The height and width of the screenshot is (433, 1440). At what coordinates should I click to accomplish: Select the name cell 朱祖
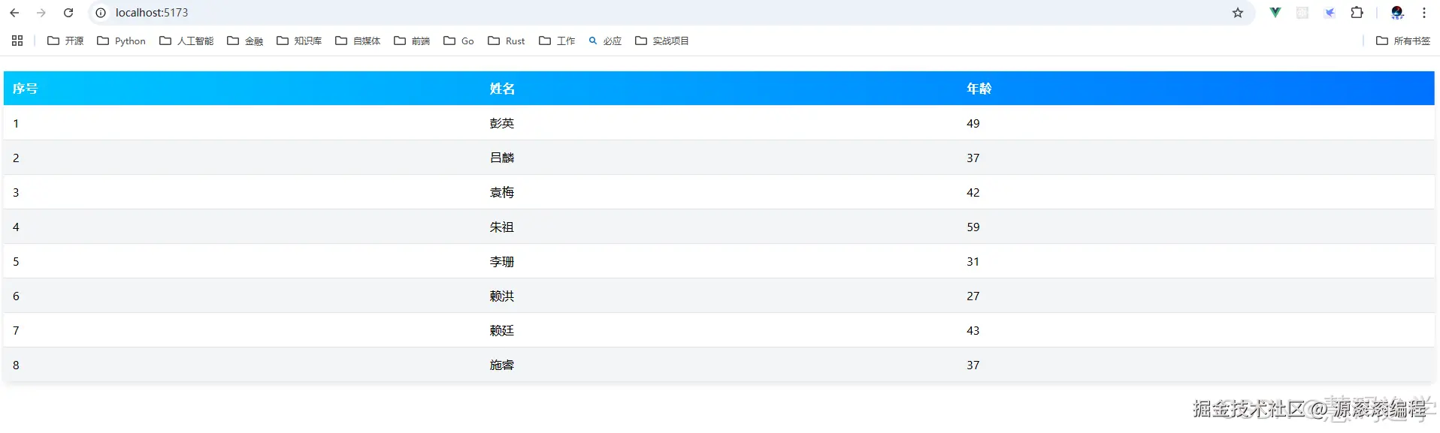(502, 227)
